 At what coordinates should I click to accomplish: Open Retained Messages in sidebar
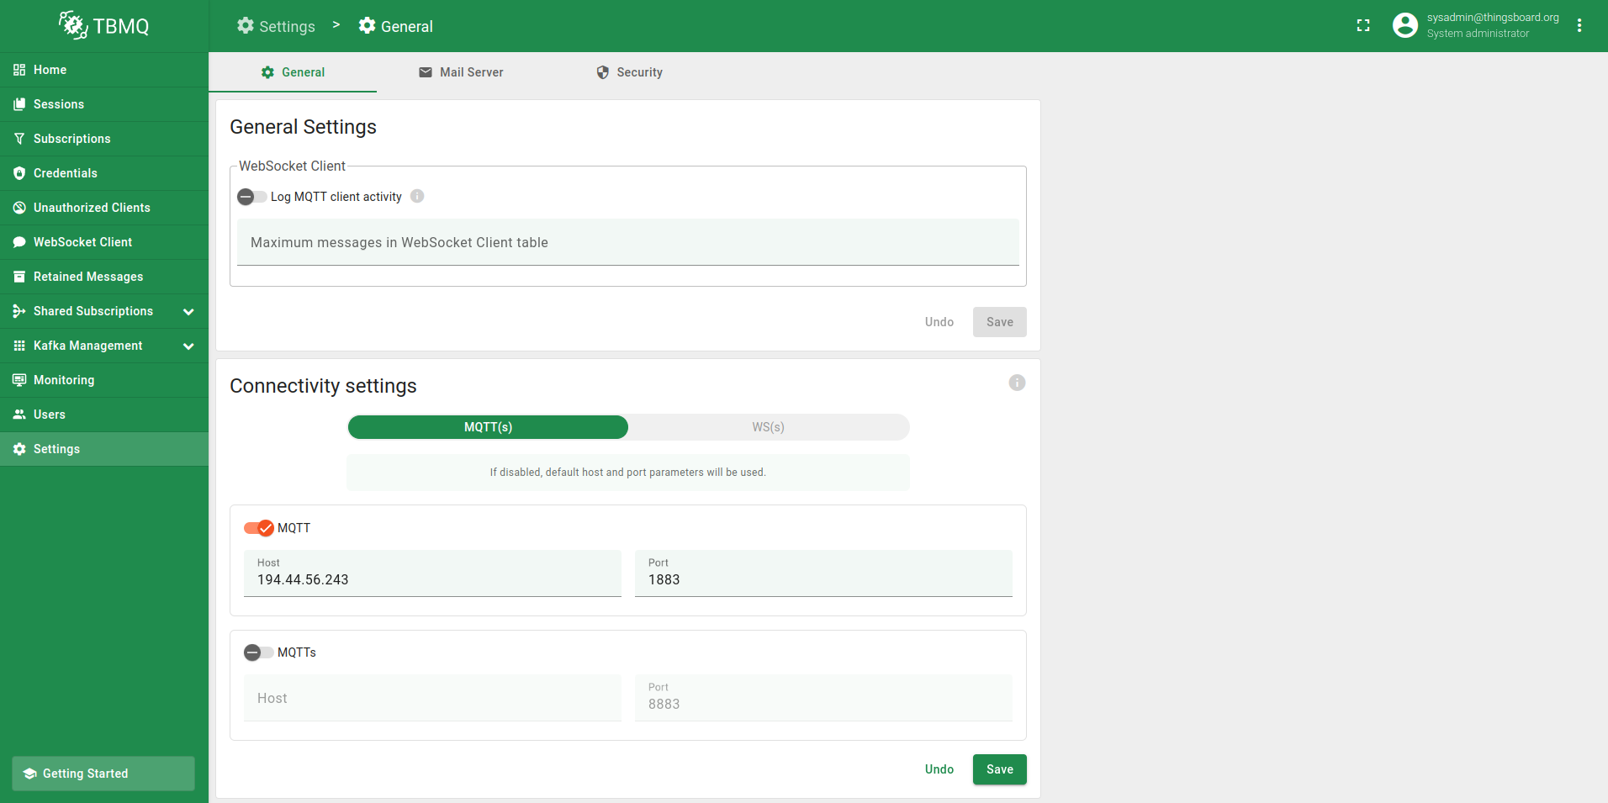87,277
